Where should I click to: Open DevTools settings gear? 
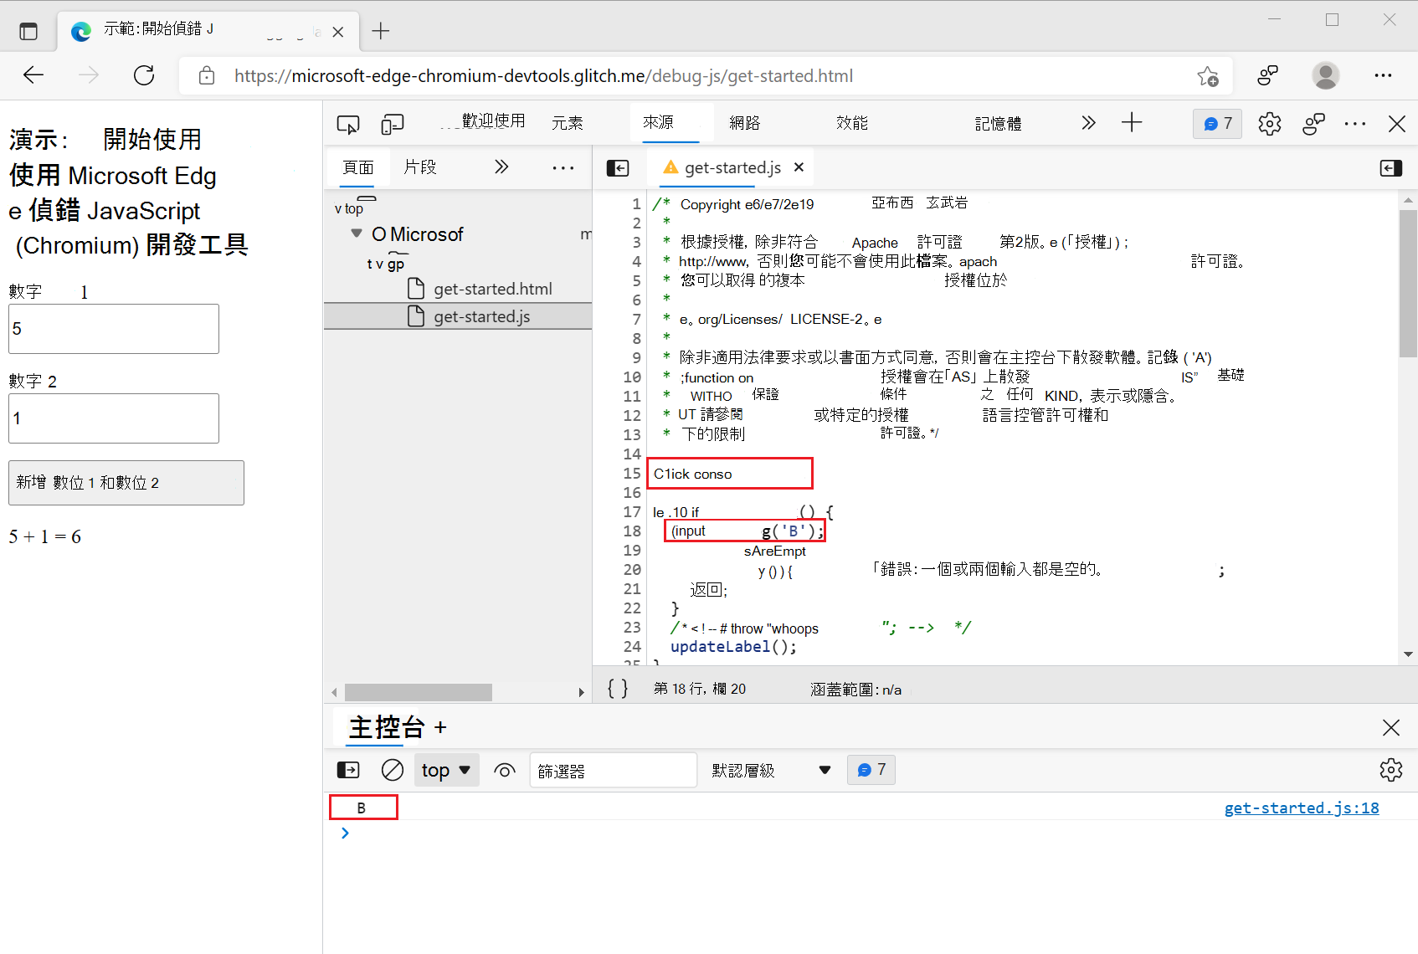[1269, 123]
